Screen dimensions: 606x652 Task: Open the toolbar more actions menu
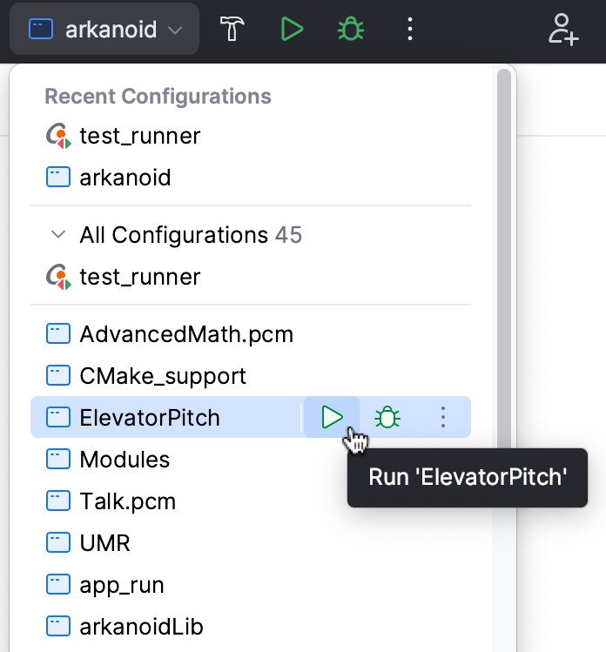[x=410, y=30]
